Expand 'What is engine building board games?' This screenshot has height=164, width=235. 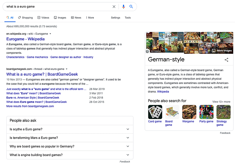[70, 155]
